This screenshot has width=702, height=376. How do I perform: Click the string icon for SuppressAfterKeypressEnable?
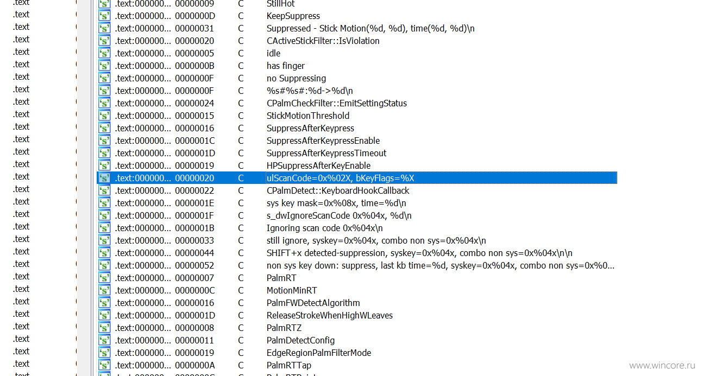104,141
